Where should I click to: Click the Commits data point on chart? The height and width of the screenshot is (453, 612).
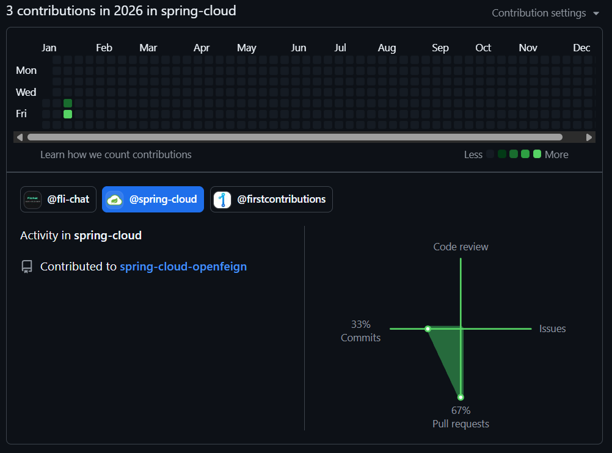tap(428, 329)
